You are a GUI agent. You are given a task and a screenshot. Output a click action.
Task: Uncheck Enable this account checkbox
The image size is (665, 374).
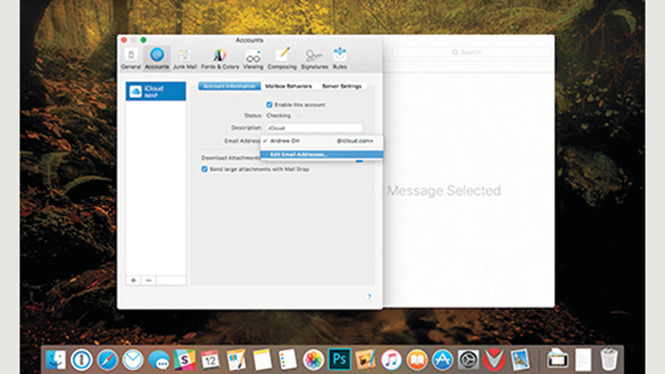point(269,105)
